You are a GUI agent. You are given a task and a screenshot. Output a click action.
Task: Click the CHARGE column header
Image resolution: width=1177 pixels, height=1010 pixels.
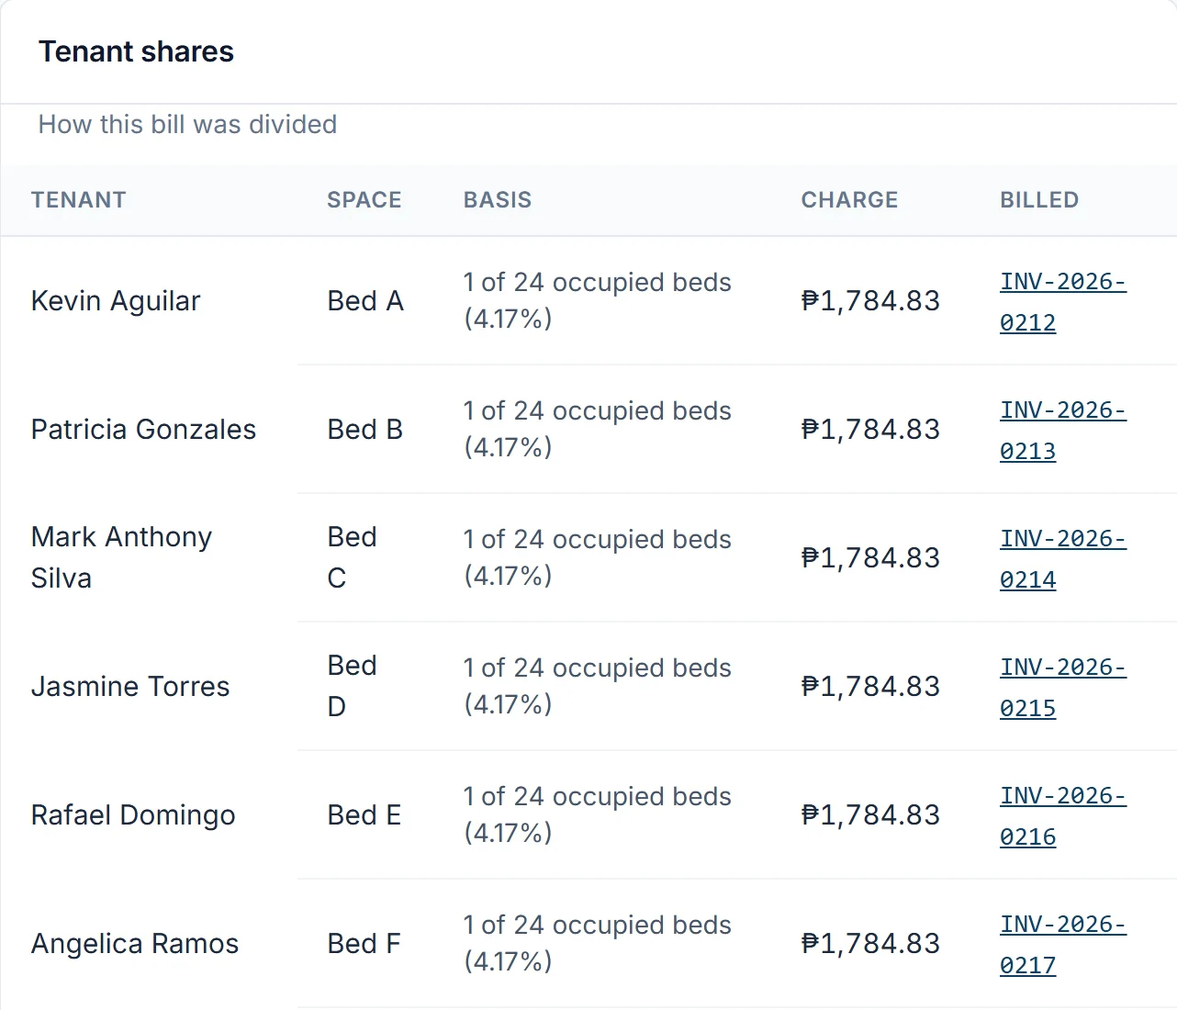click(849, 200)
